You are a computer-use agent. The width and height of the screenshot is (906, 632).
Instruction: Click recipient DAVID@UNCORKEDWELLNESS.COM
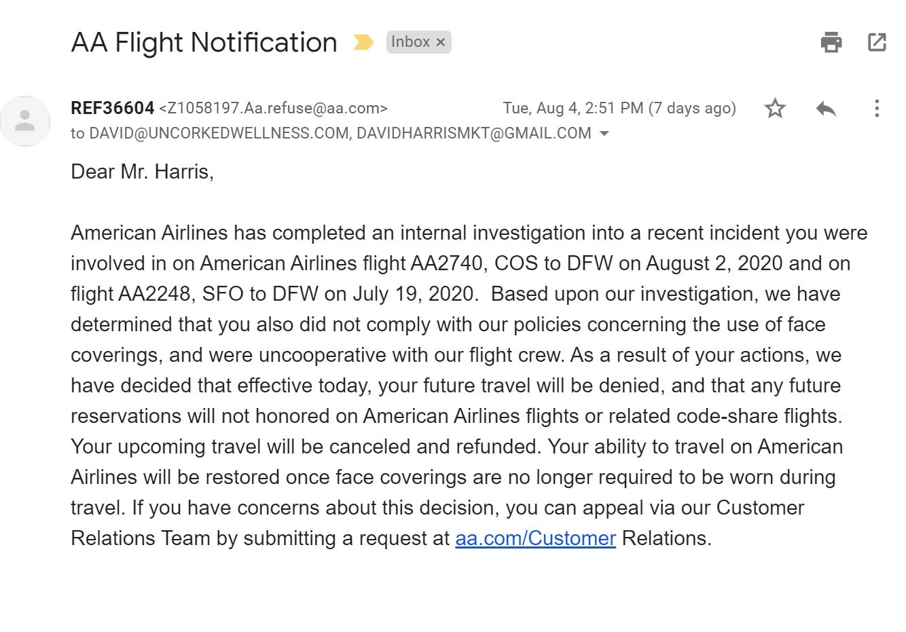tap(219, 133)
